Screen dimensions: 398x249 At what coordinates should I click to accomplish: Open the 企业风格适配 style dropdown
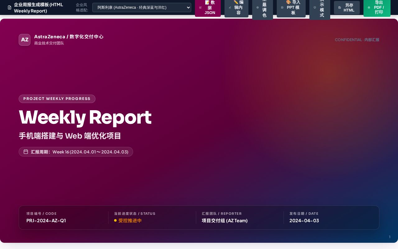pyautogui.click(x=142, y=7)
